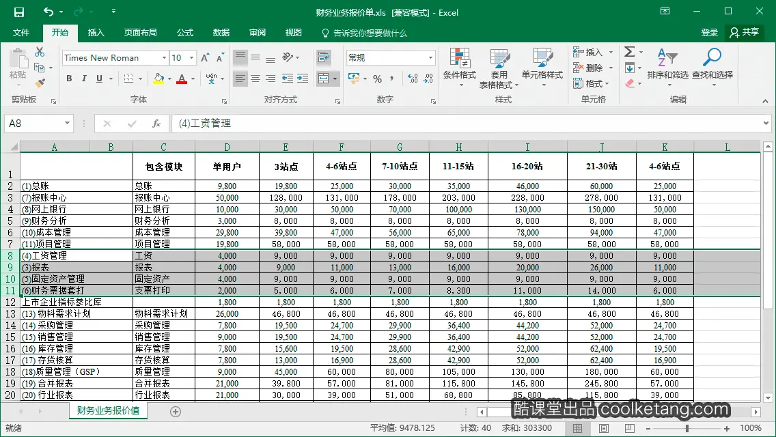Click the Undo arrow icon
Image resolution: width=776 pixels, height=437 pixels.
pos(48,12)
